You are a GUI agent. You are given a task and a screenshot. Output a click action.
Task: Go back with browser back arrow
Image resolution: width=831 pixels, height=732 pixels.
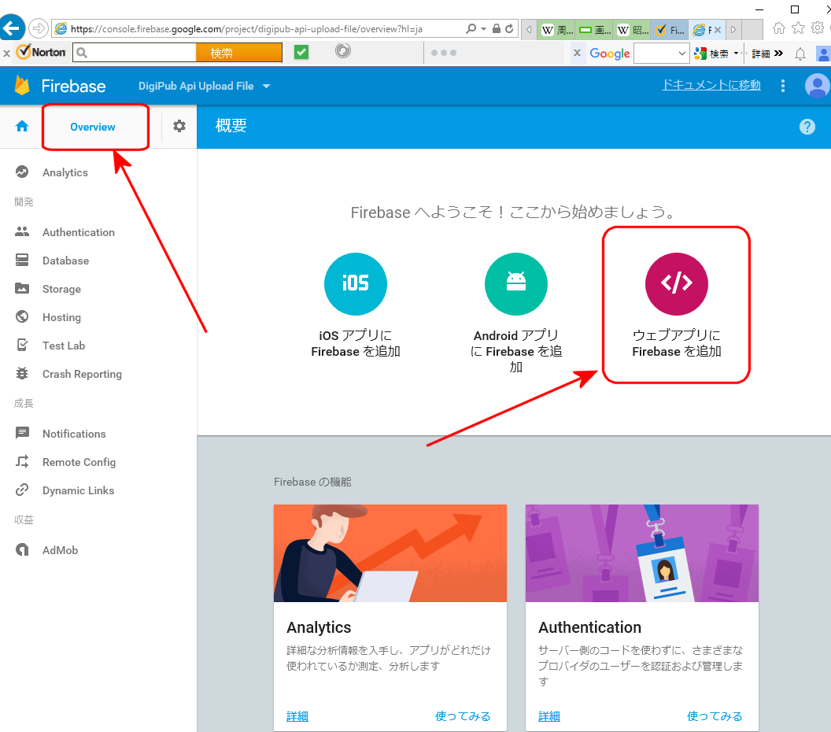(x=12, y=28)
